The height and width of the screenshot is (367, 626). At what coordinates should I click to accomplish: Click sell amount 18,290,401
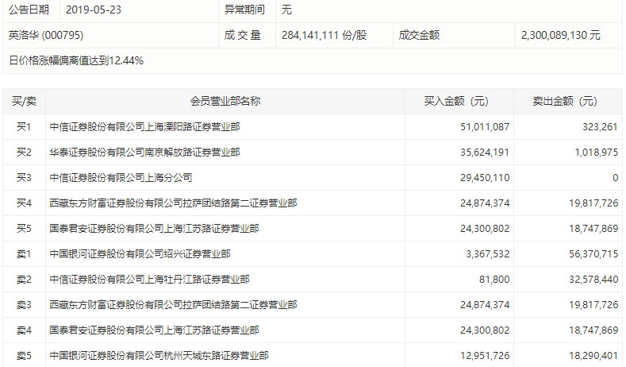coord(593,355)
